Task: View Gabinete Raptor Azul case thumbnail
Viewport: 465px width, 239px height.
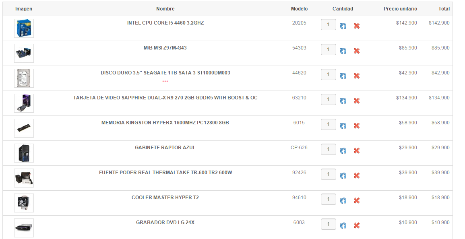Action: (x=24, y=153)
